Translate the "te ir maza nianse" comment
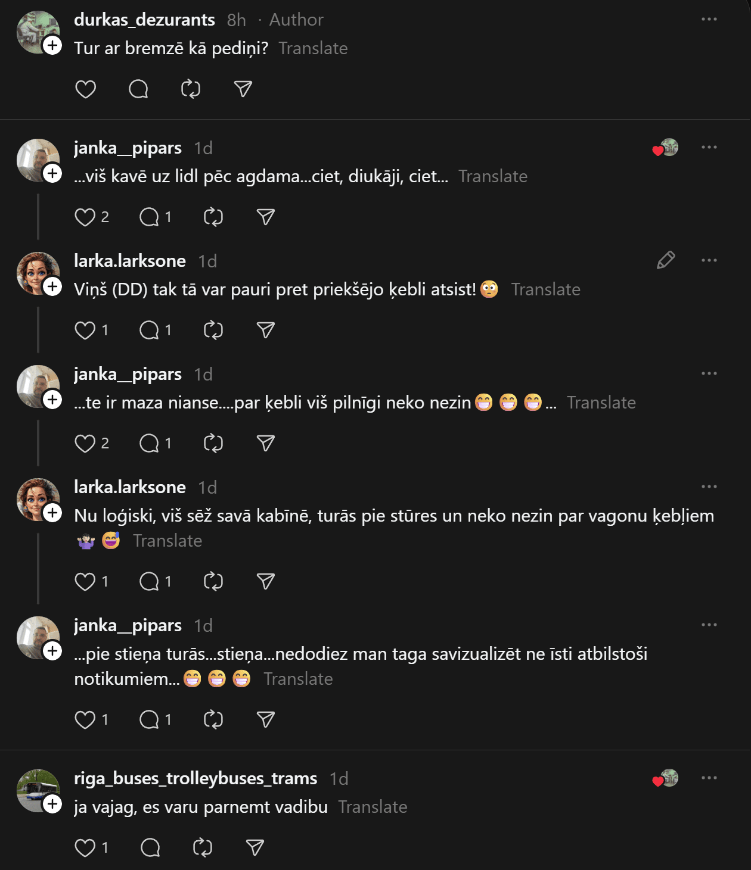 point(601,403)
